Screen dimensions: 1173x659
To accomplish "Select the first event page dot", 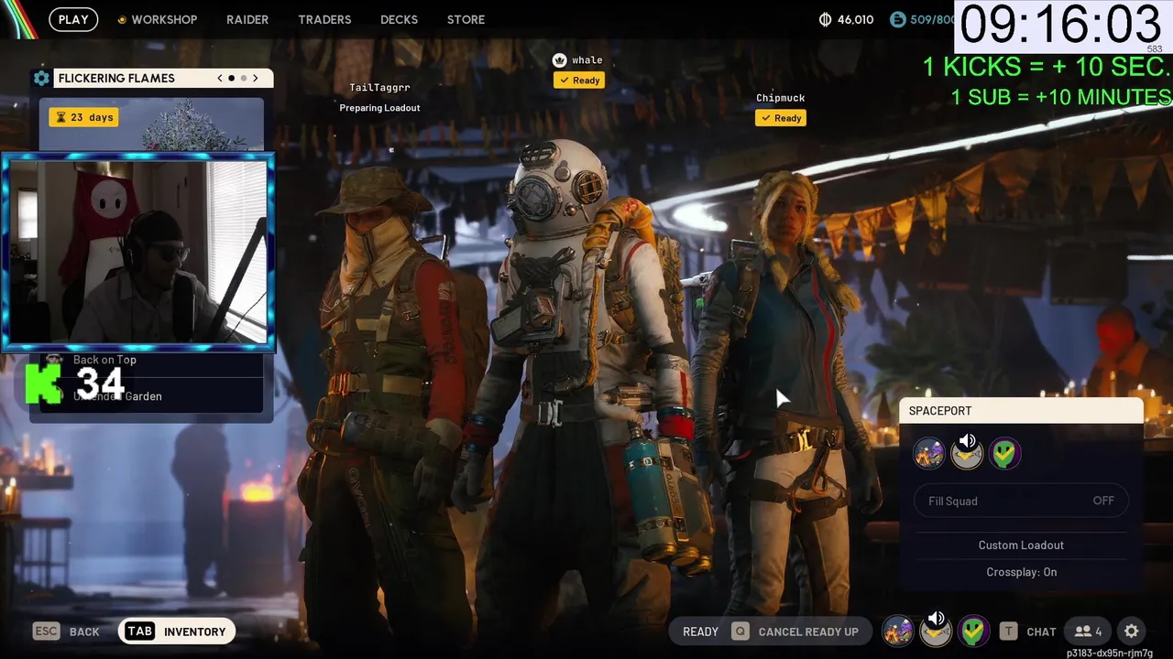I will point(231,78).
